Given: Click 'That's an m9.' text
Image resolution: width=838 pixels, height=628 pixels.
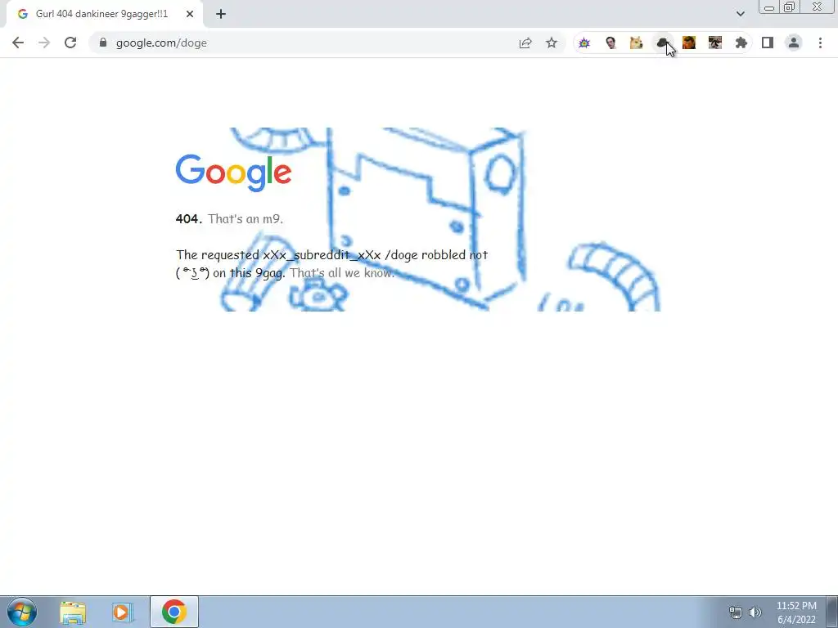Looking at the screenshot, I should click(246, 219).
